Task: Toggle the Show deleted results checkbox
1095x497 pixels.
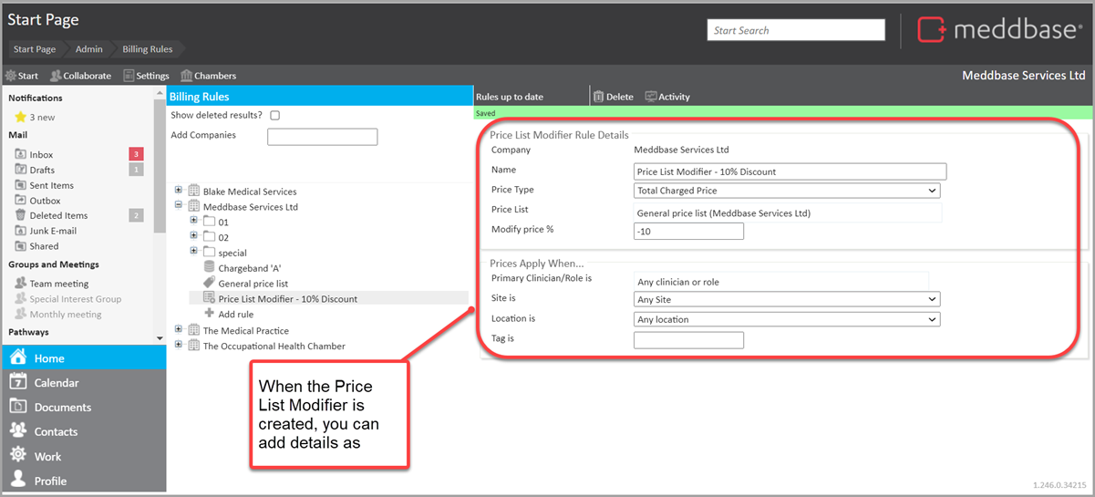Action: pos(275,116)
